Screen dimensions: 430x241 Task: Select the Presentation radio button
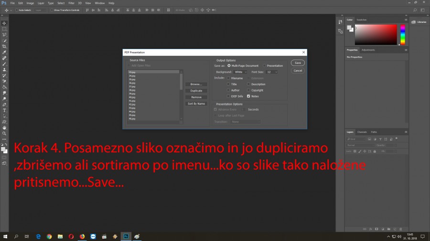(265, 66)
